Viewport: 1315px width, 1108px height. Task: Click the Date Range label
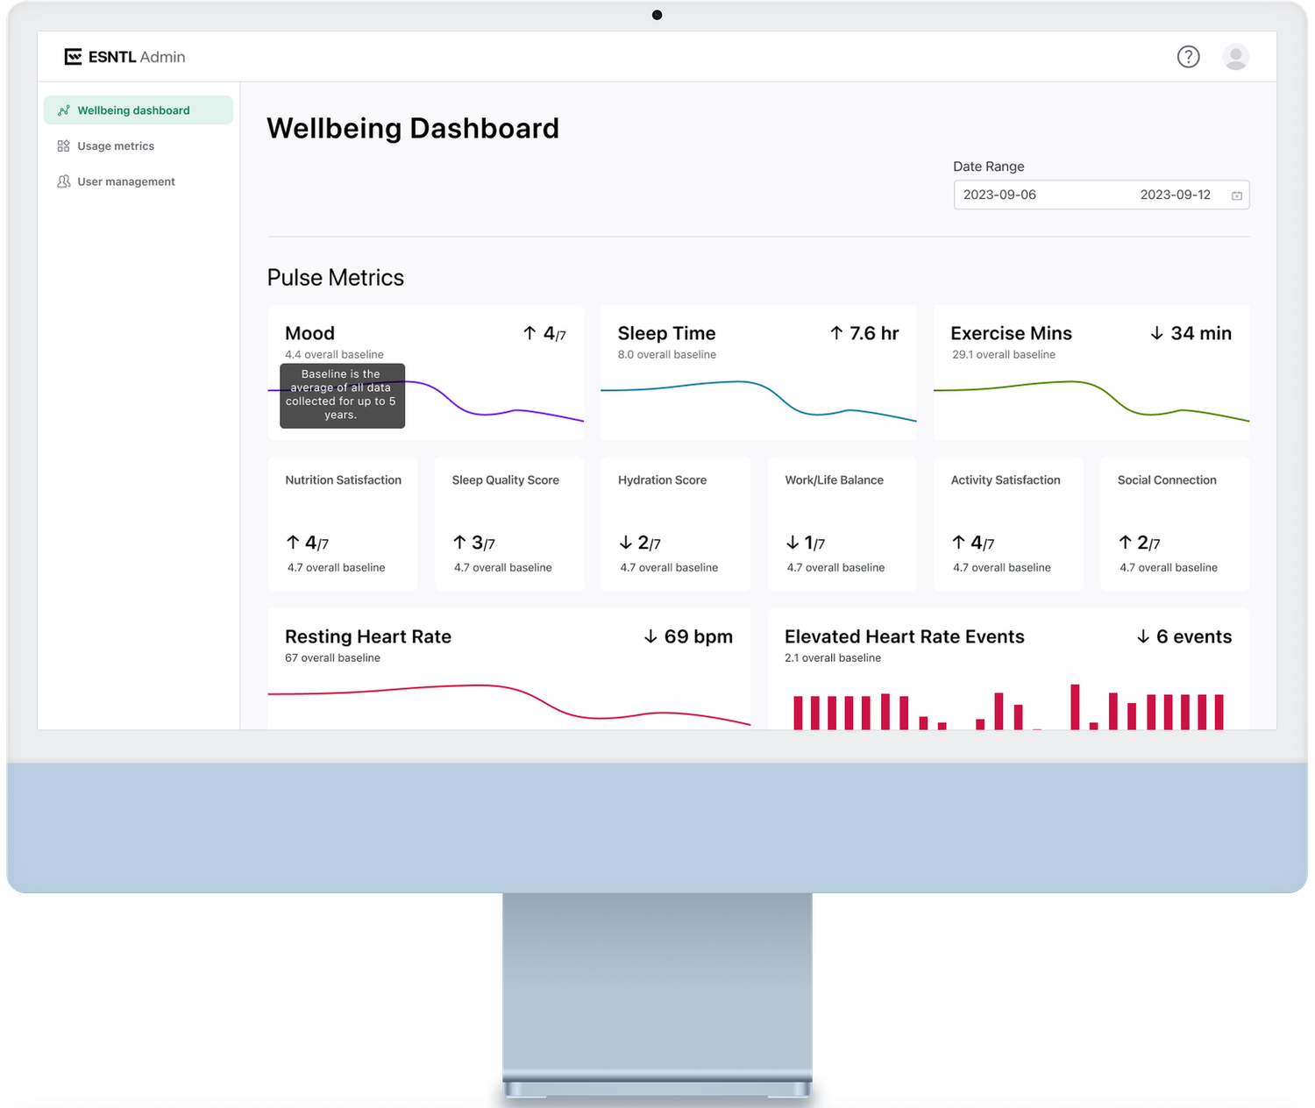989,167
